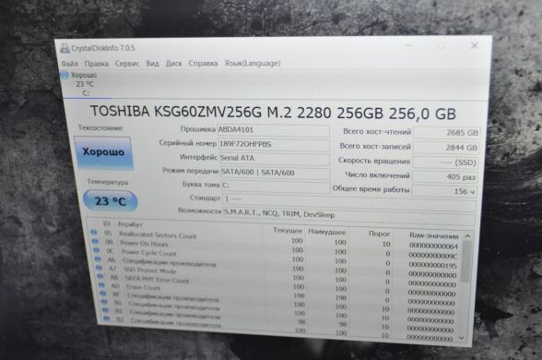Screen dimensions: 542x360
Task: Click the serial number field 189F72OHFPBS
Action: pos(274,144)
